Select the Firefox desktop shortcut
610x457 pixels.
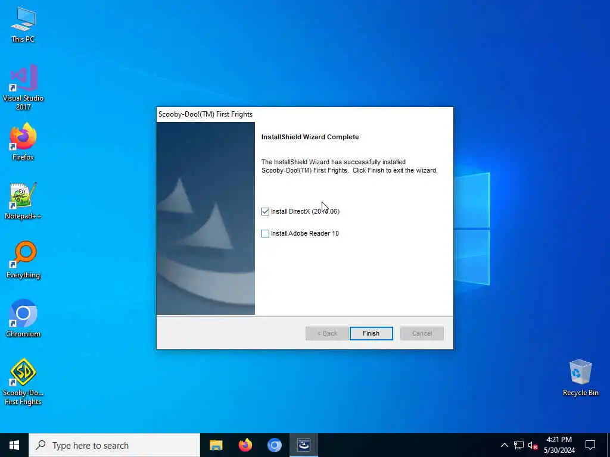[23, 142]
